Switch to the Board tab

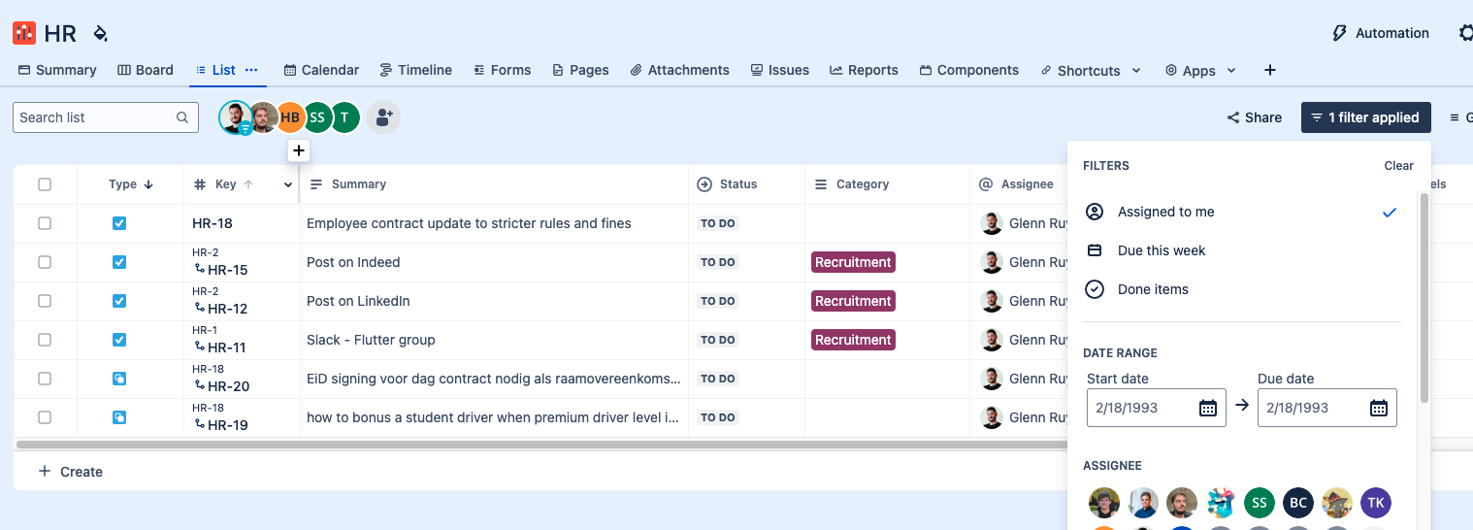click(146, 70)
